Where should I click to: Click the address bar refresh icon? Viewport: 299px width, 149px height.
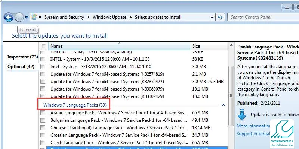click(220, 17)
